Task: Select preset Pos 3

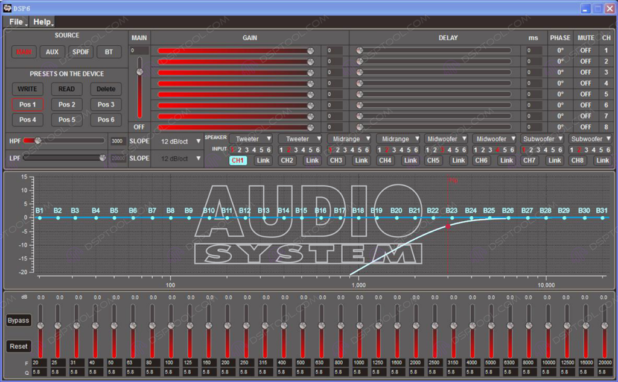Action: (x=106, y=105)
